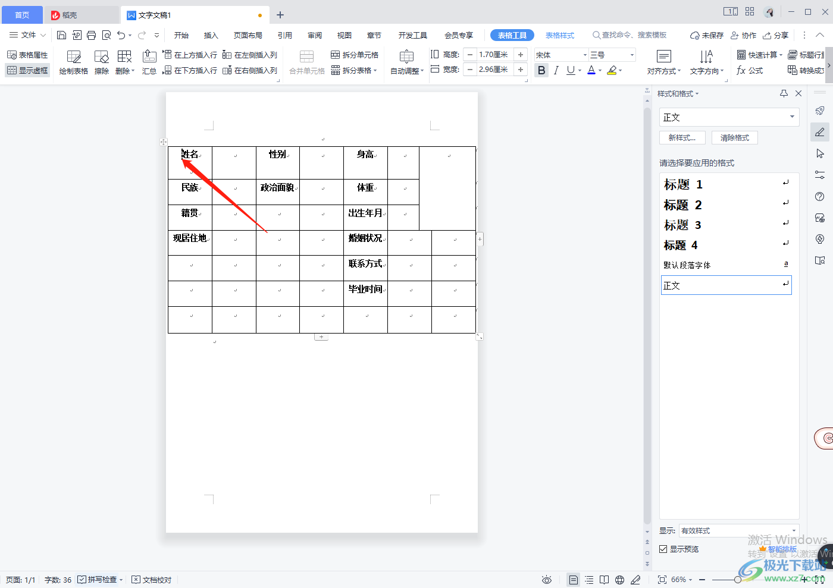
Task: Click the fx 公式 formula button
Action: click(750, 70)
